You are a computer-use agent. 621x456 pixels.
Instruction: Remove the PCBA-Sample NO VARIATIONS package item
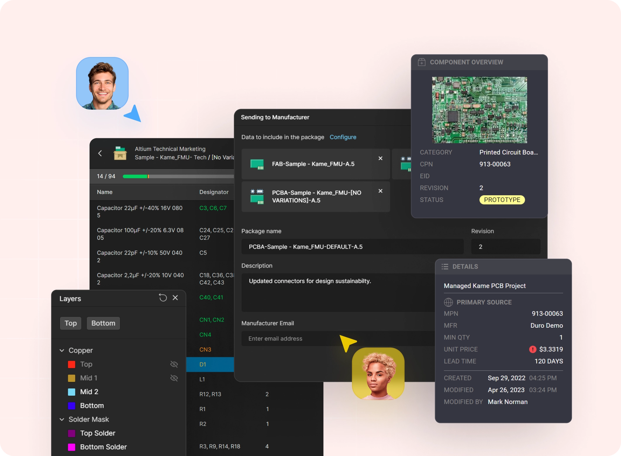pos(380,191)
